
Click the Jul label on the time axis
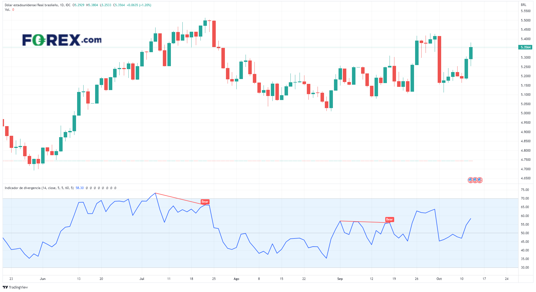(x=142, y=279)
